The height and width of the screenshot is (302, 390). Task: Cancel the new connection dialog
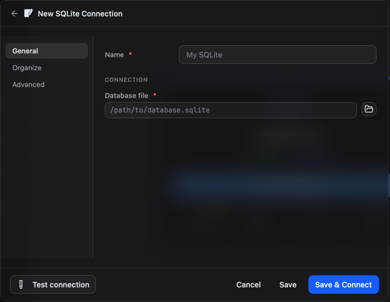(248, 285)
